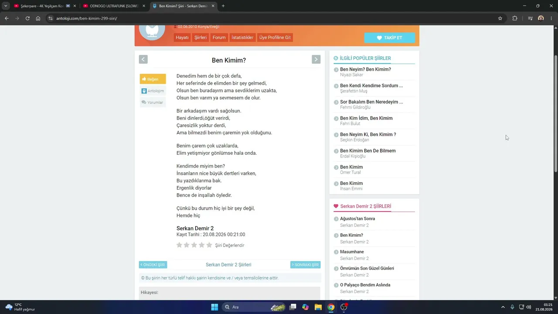Open poem Ağustos'tan Sonra
The height and width of the screenshot is (314, 558).
(x=357, y=218)
